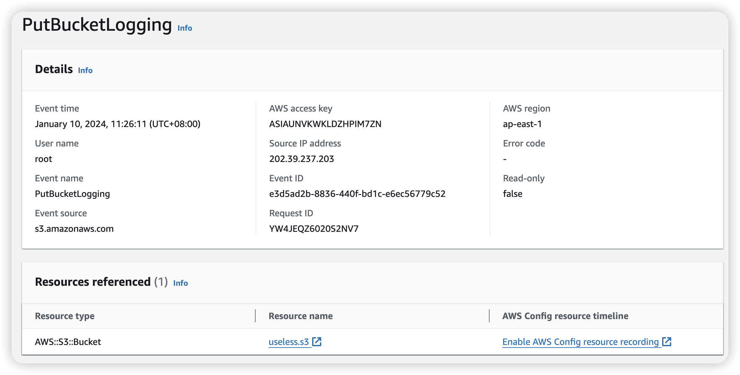740x375 pixels.
Task: Select user name value root
Action: click(x=43, y=159)
